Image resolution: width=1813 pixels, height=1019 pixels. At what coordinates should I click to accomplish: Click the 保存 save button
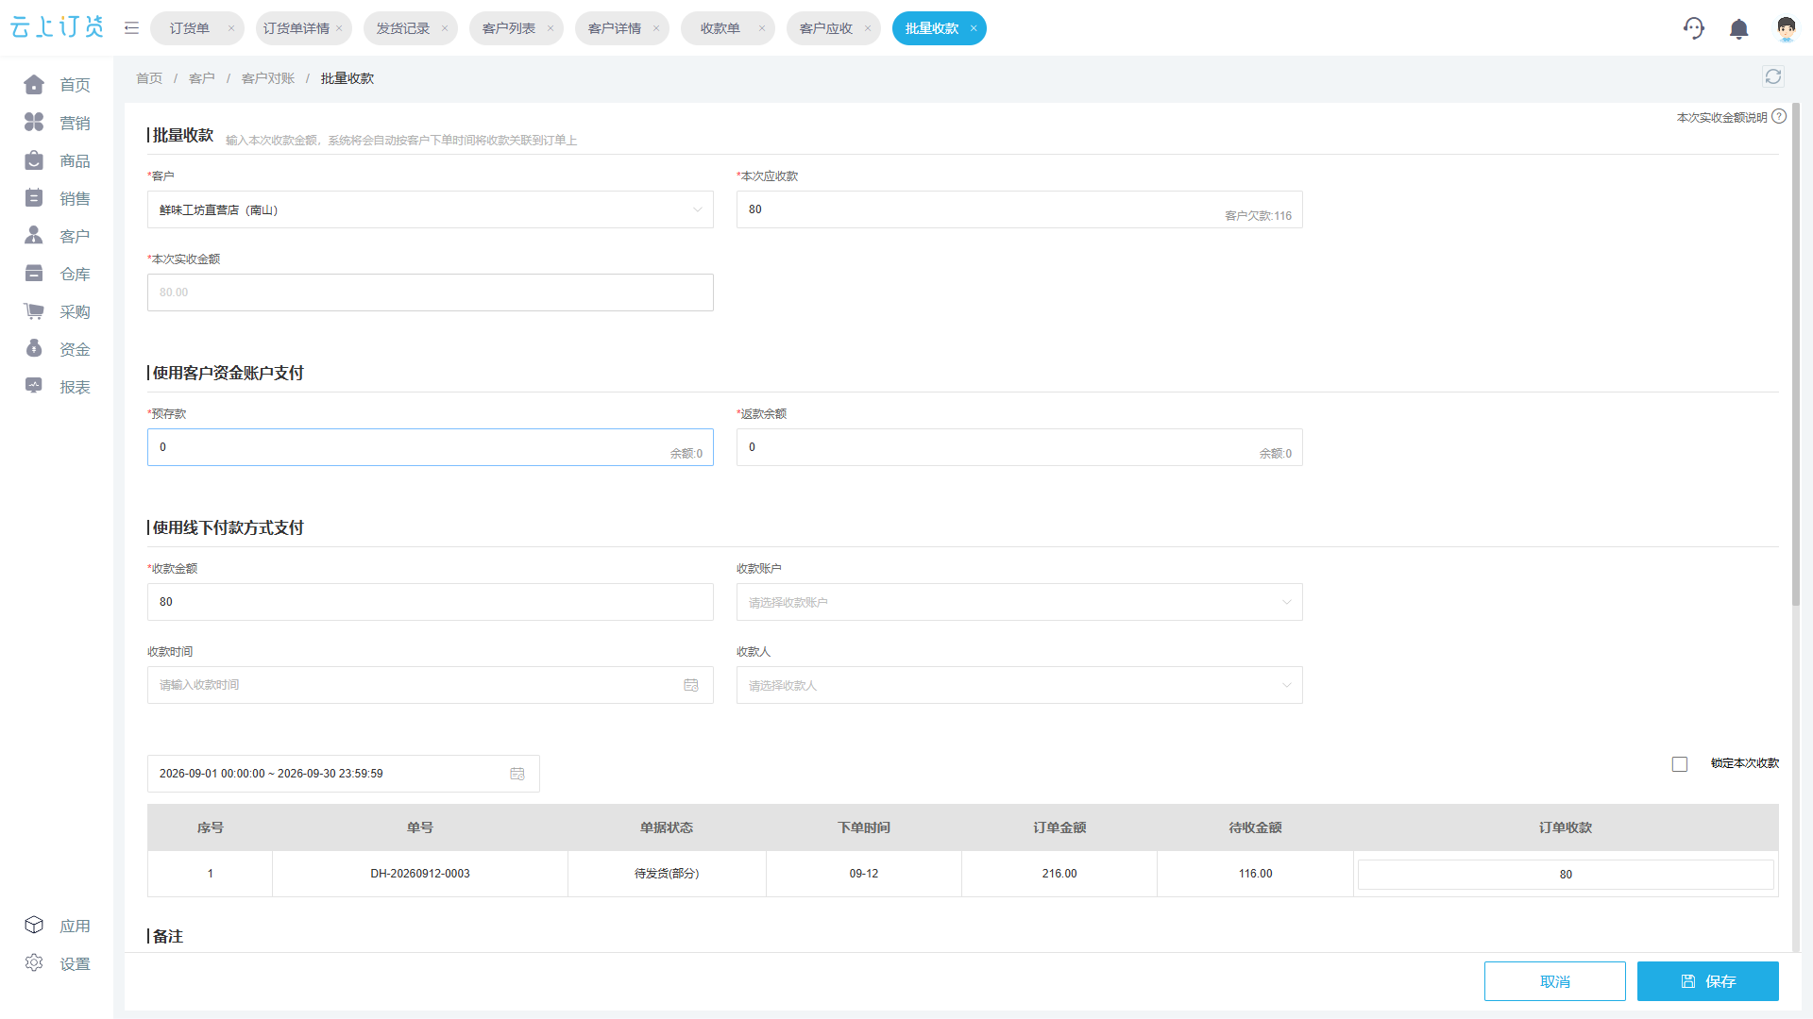[1708, 981]
